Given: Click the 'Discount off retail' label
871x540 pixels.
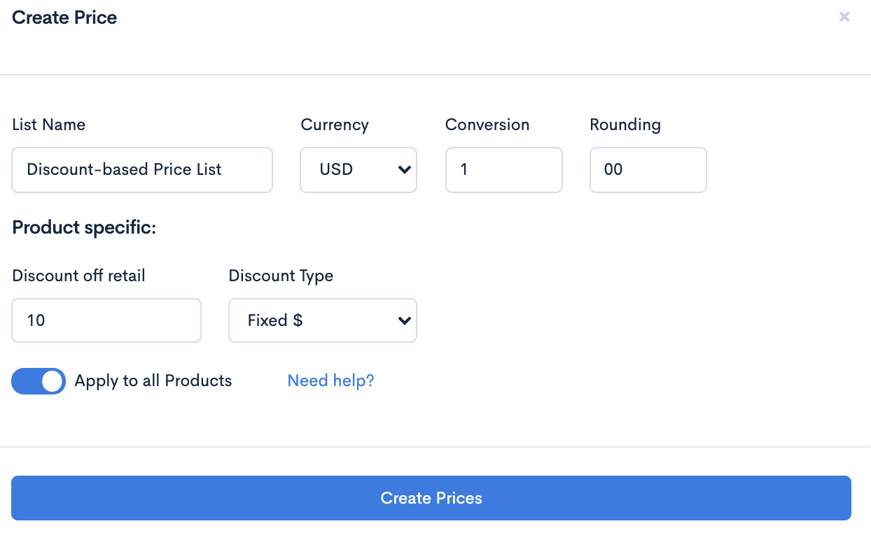Looking at the screenshot, I should [78, 276].
